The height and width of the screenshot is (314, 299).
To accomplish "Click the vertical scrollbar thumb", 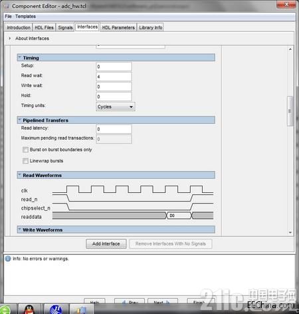I will 290,111.
